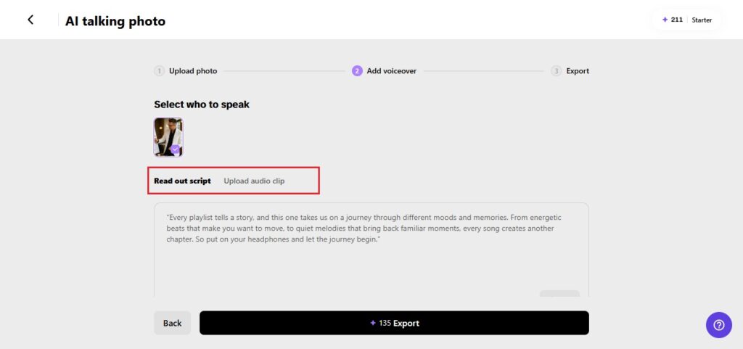Open the purple help question-mark button

(x=719, y=325)
